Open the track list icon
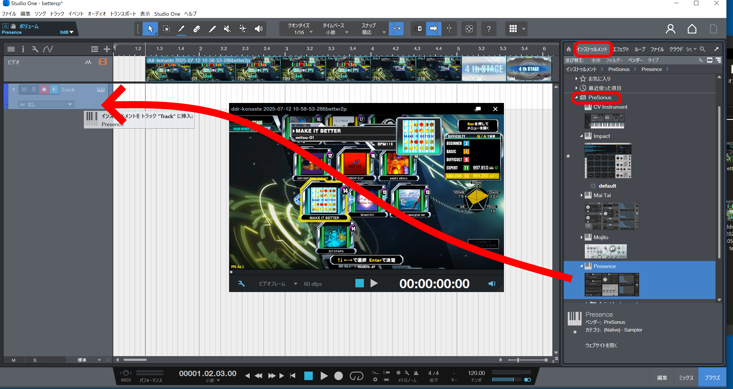The image size is (733, 389). tap(11, 49)
